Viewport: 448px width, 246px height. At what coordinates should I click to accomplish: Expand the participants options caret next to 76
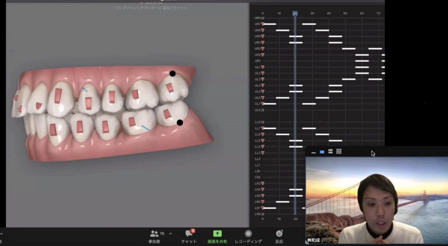pos(171,234)
